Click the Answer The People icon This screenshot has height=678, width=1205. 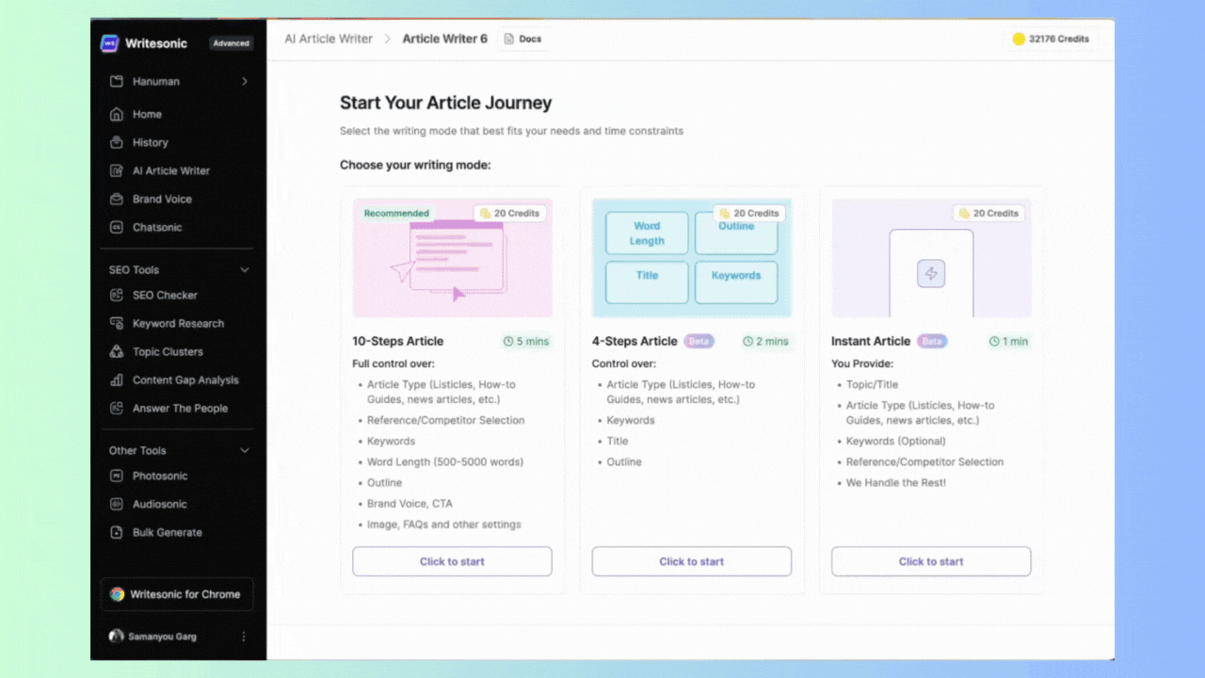[117, 408]
